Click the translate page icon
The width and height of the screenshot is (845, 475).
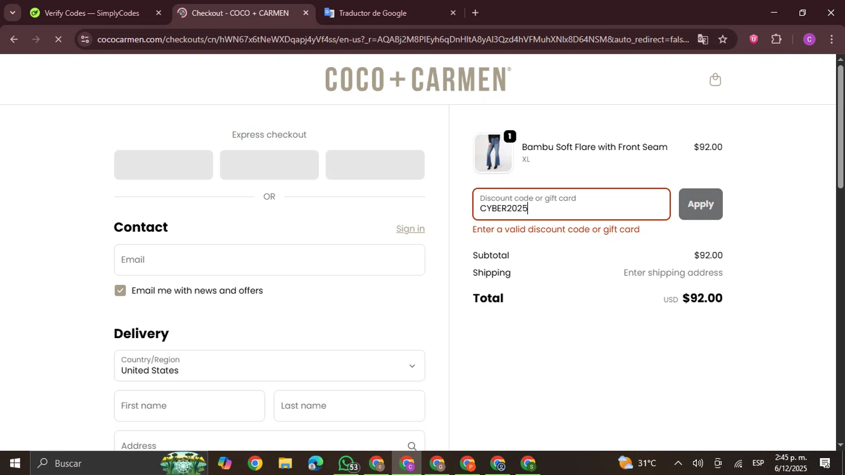pos(702,39)
